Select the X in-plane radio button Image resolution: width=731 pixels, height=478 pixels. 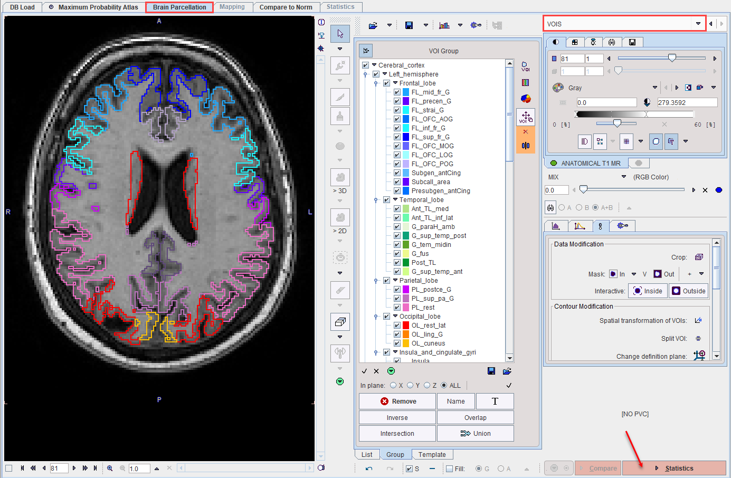[x=393, y=385]
